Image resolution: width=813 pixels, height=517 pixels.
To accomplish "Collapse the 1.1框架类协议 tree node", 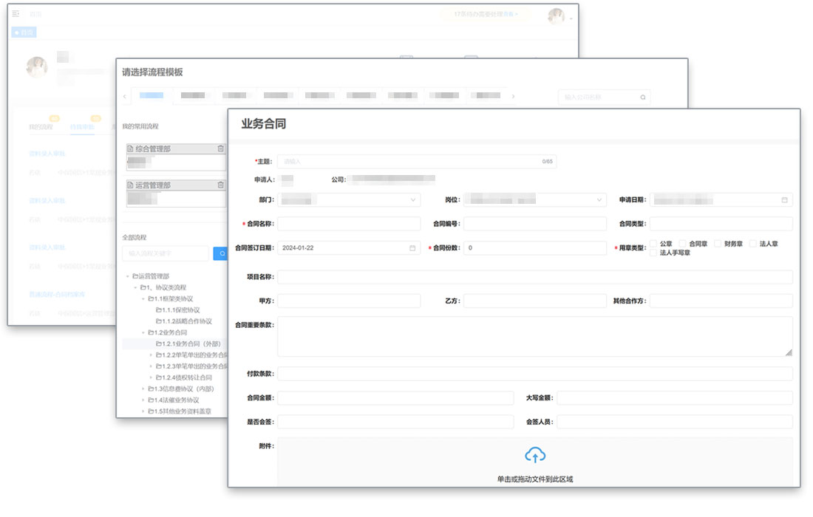I will [143, 298].
